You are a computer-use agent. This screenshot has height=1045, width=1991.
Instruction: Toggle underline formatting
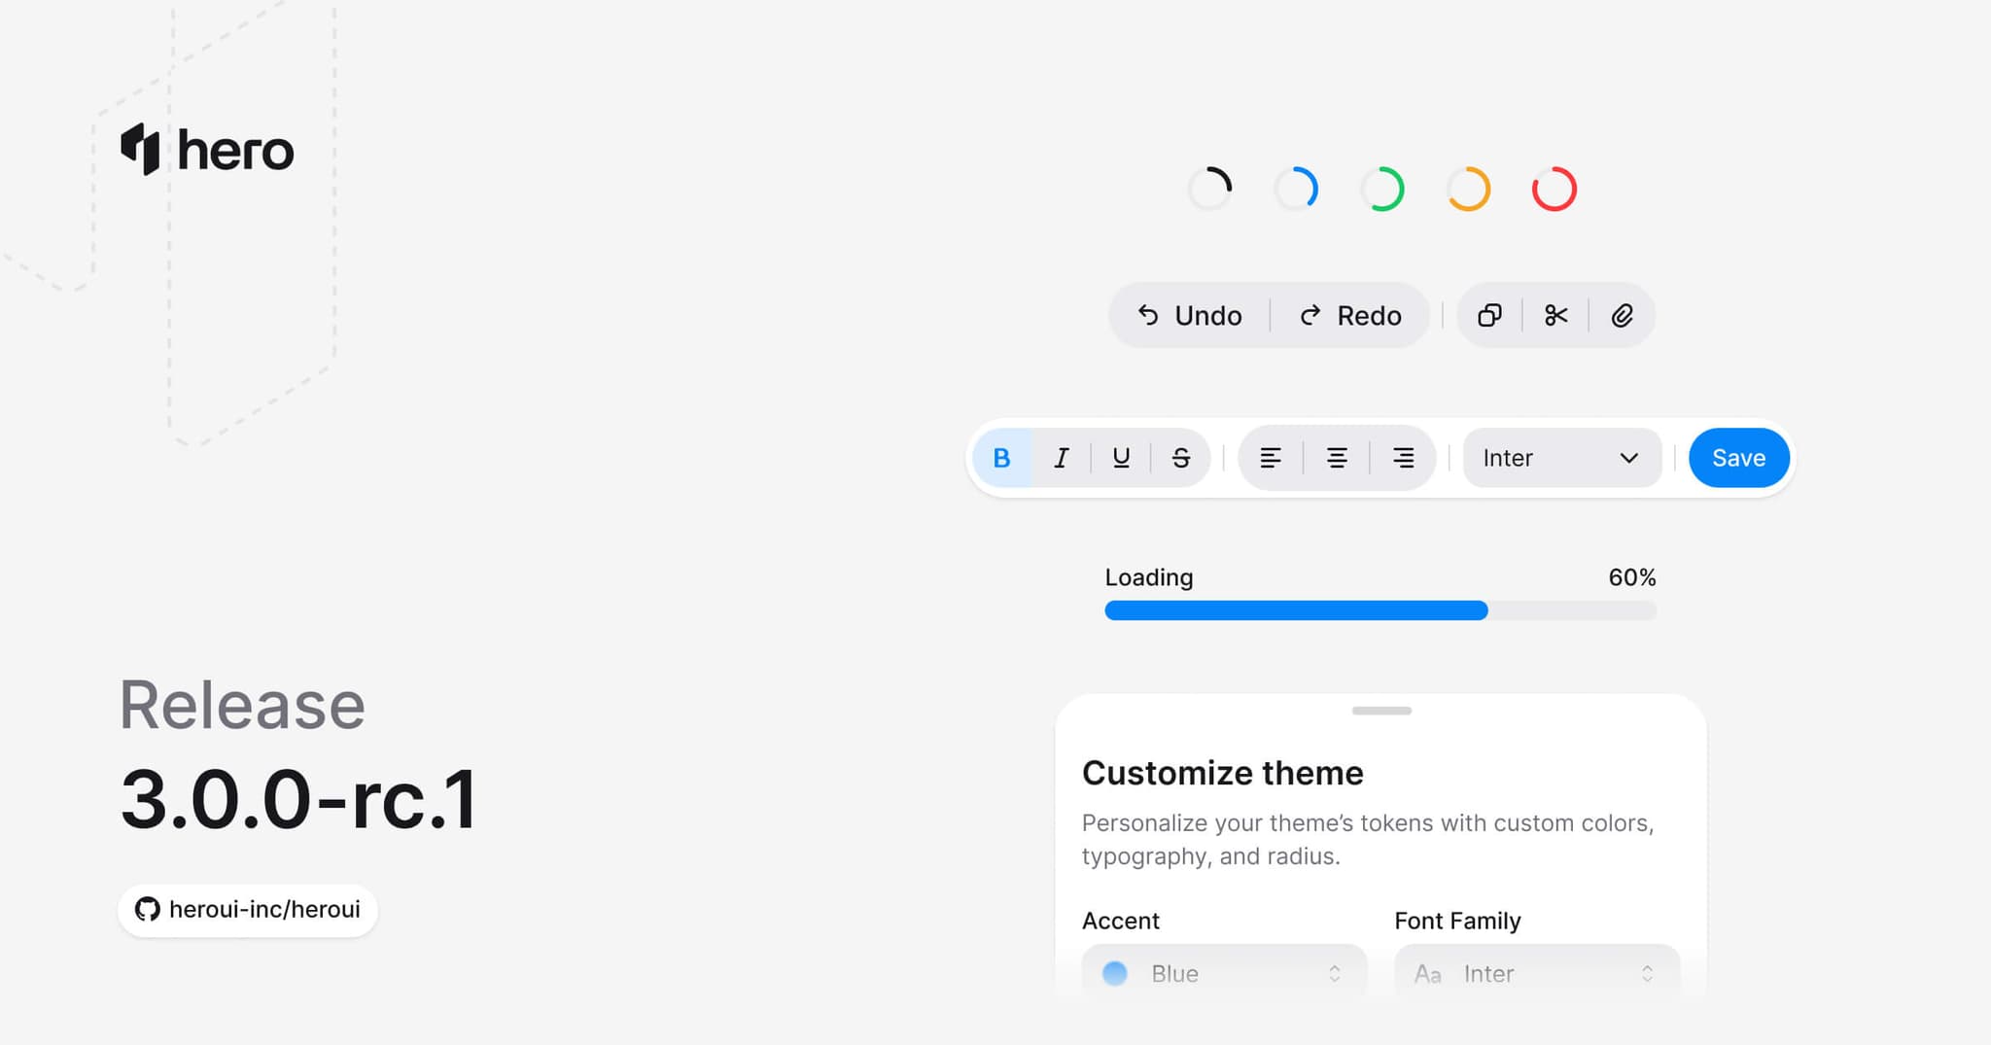tap(1121, 458)
